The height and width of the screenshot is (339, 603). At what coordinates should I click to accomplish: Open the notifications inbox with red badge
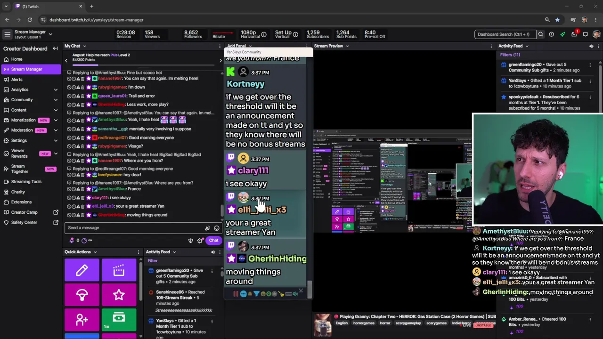click(574, 34)
